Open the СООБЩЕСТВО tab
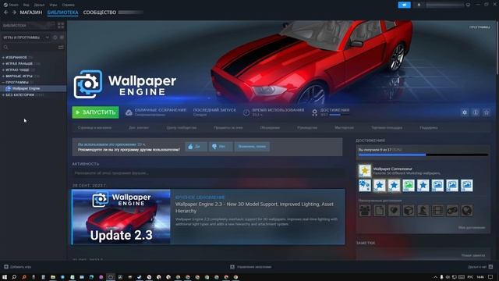Screen dimensions: 499x281 [100, 12]
